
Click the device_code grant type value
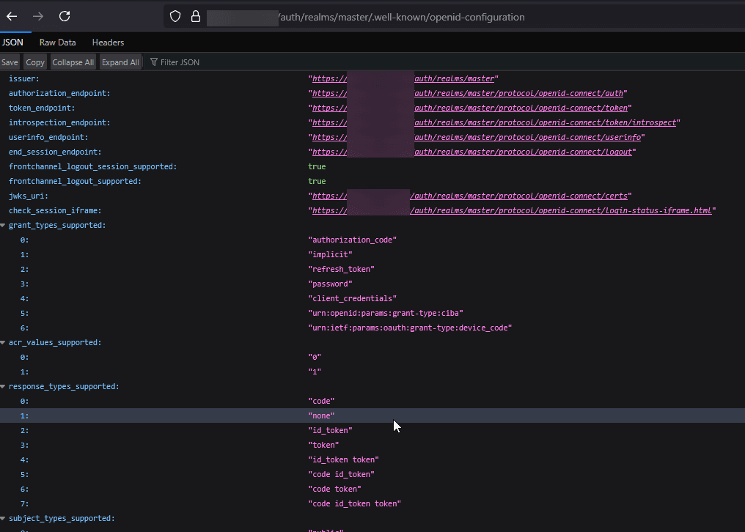[x=410, y=328]
